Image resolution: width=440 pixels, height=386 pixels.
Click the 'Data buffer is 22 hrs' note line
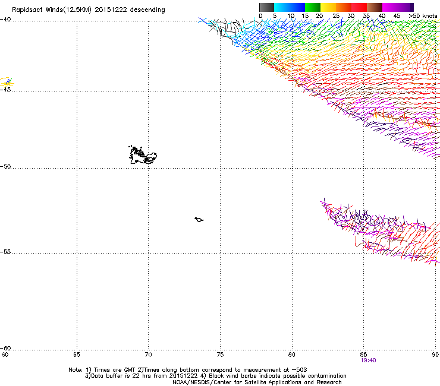click(x=215, y=376)
